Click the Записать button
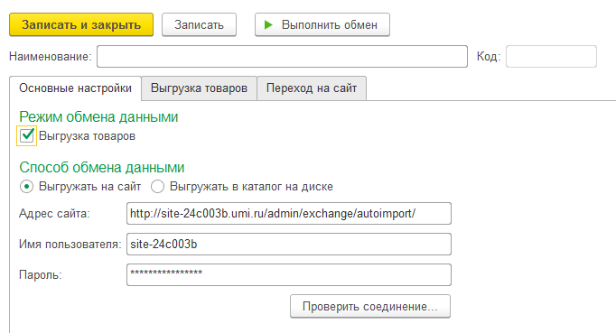The width and height of the screenshot is (616, 333). pos(200,24)
